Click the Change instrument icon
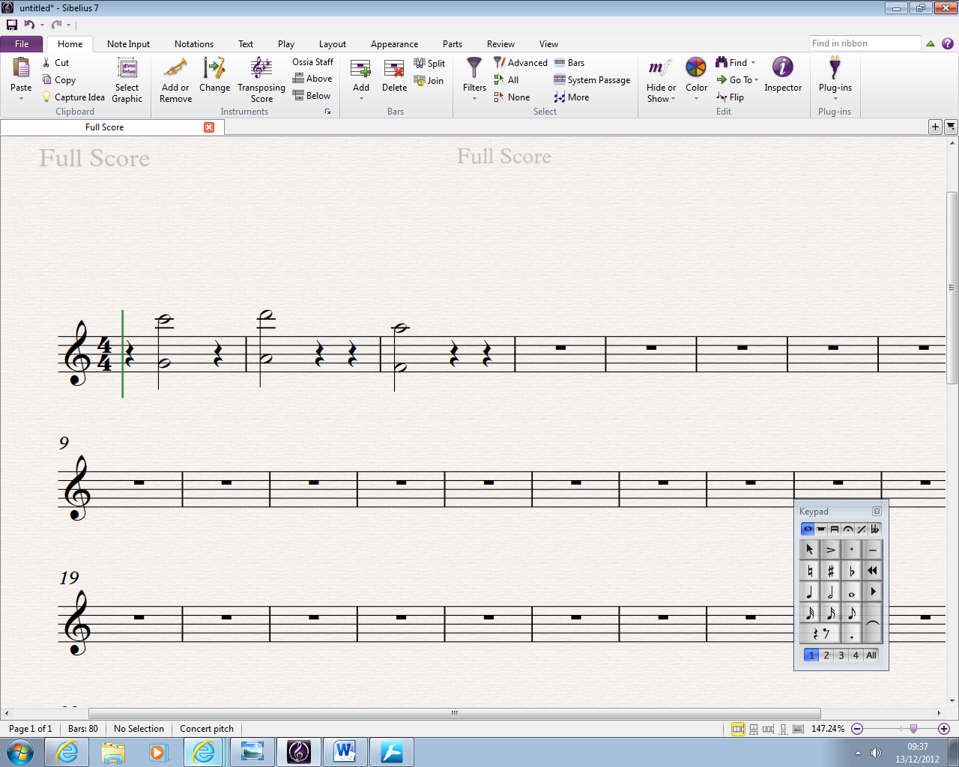 pyautogui.click(x=215, y=68)
